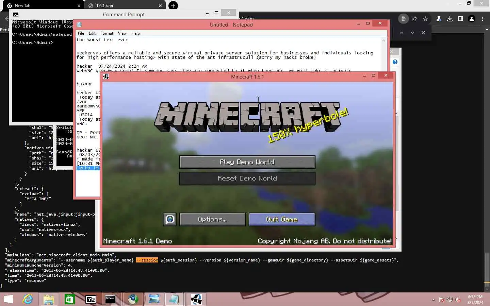
Task: Open Notepad's Edit menu
Action: click(92, 33)
